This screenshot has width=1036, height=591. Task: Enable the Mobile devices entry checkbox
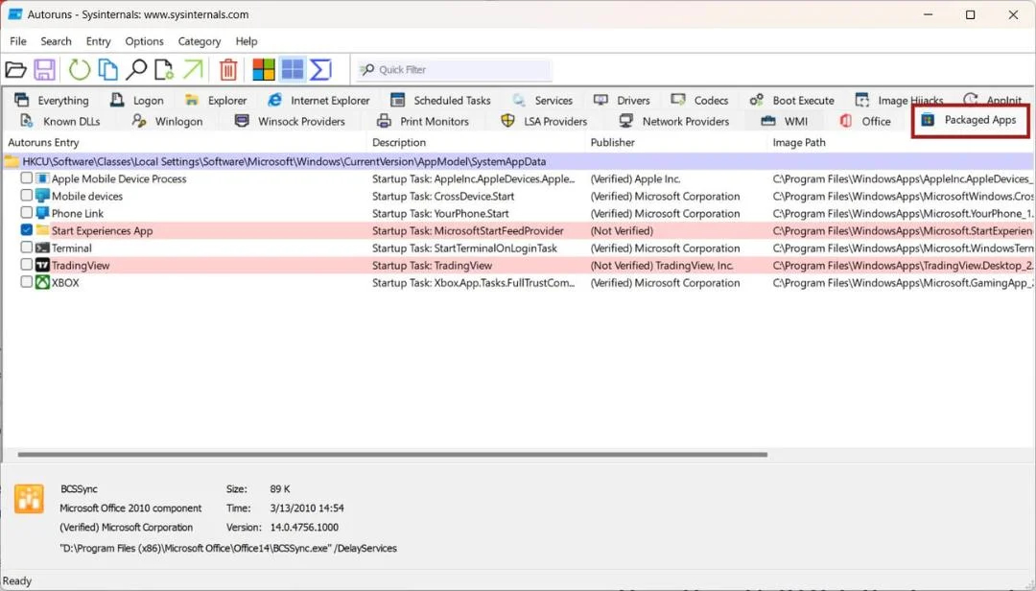pyautogui.click(x=27, y=195)
